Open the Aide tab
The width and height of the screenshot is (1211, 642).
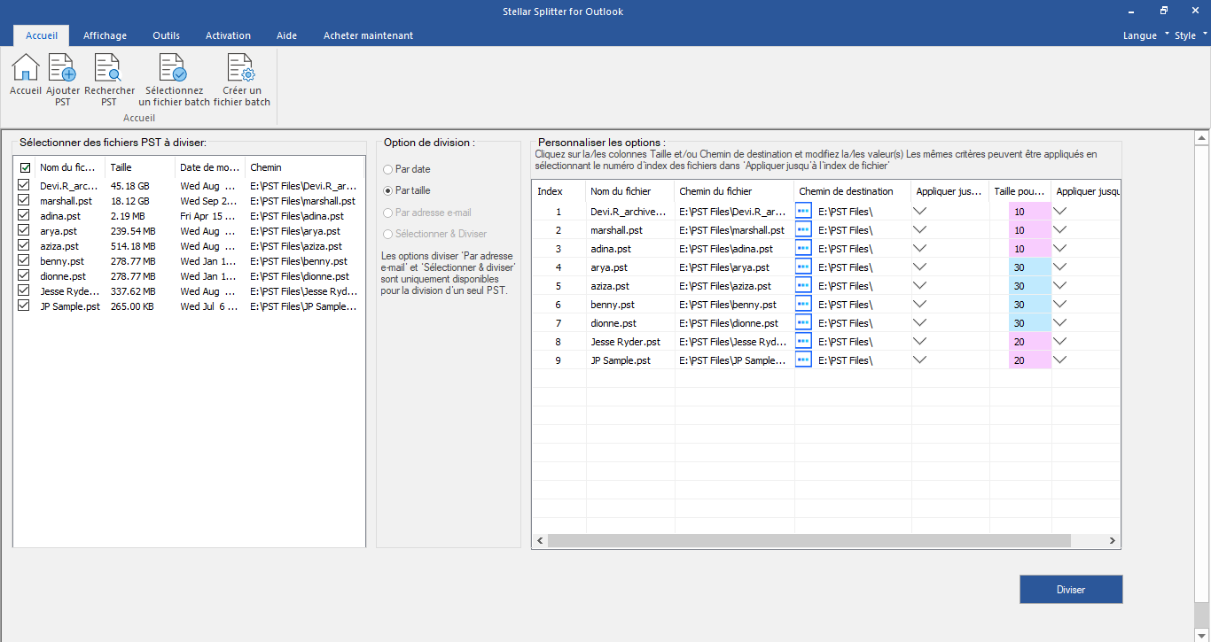[x=286, y=35]
